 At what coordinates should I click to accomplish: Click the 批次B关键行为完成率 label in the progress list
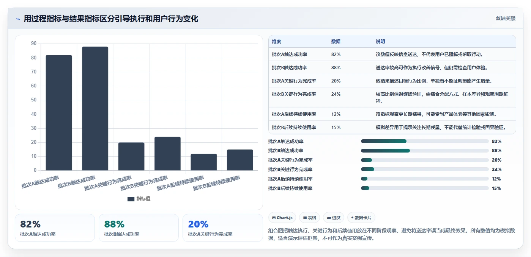click(x=290, y=170)
